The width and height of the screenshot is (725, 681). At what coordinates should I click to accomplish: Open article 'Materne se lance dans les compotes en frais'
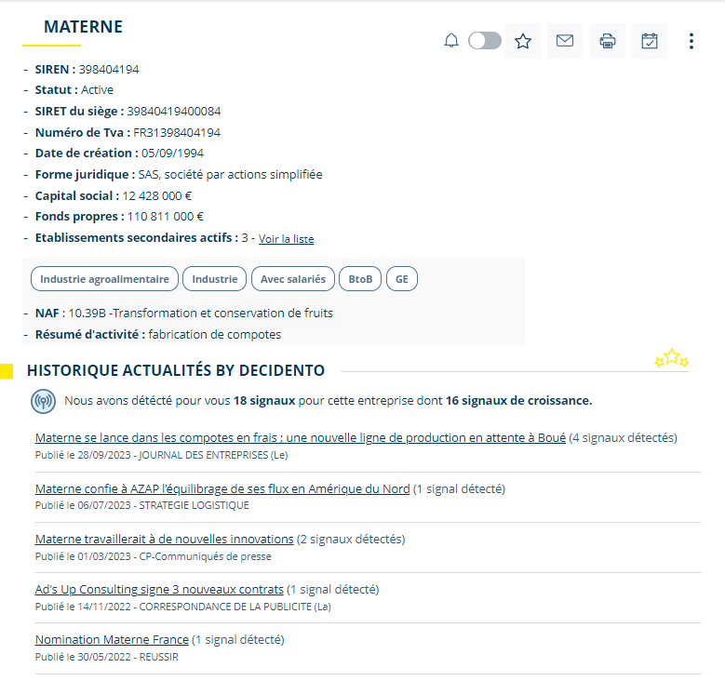point(301,438)
